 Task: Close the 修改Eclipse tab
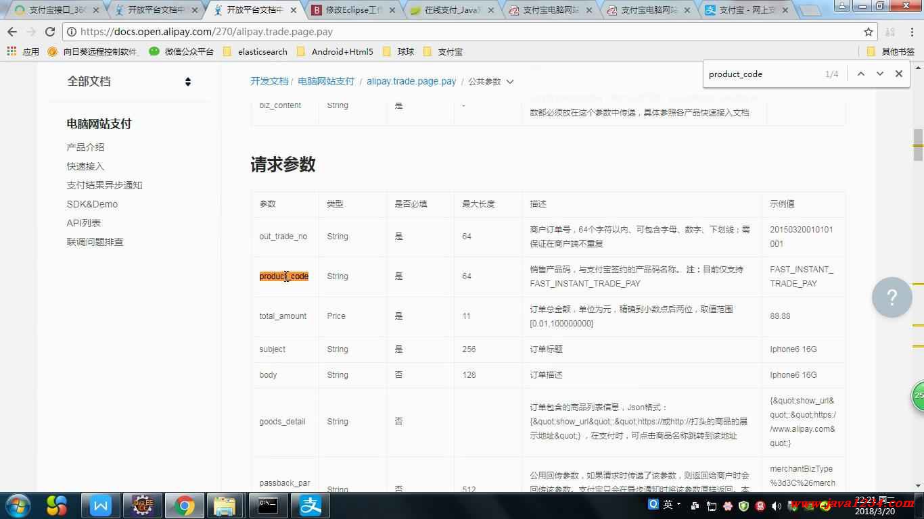391,10
